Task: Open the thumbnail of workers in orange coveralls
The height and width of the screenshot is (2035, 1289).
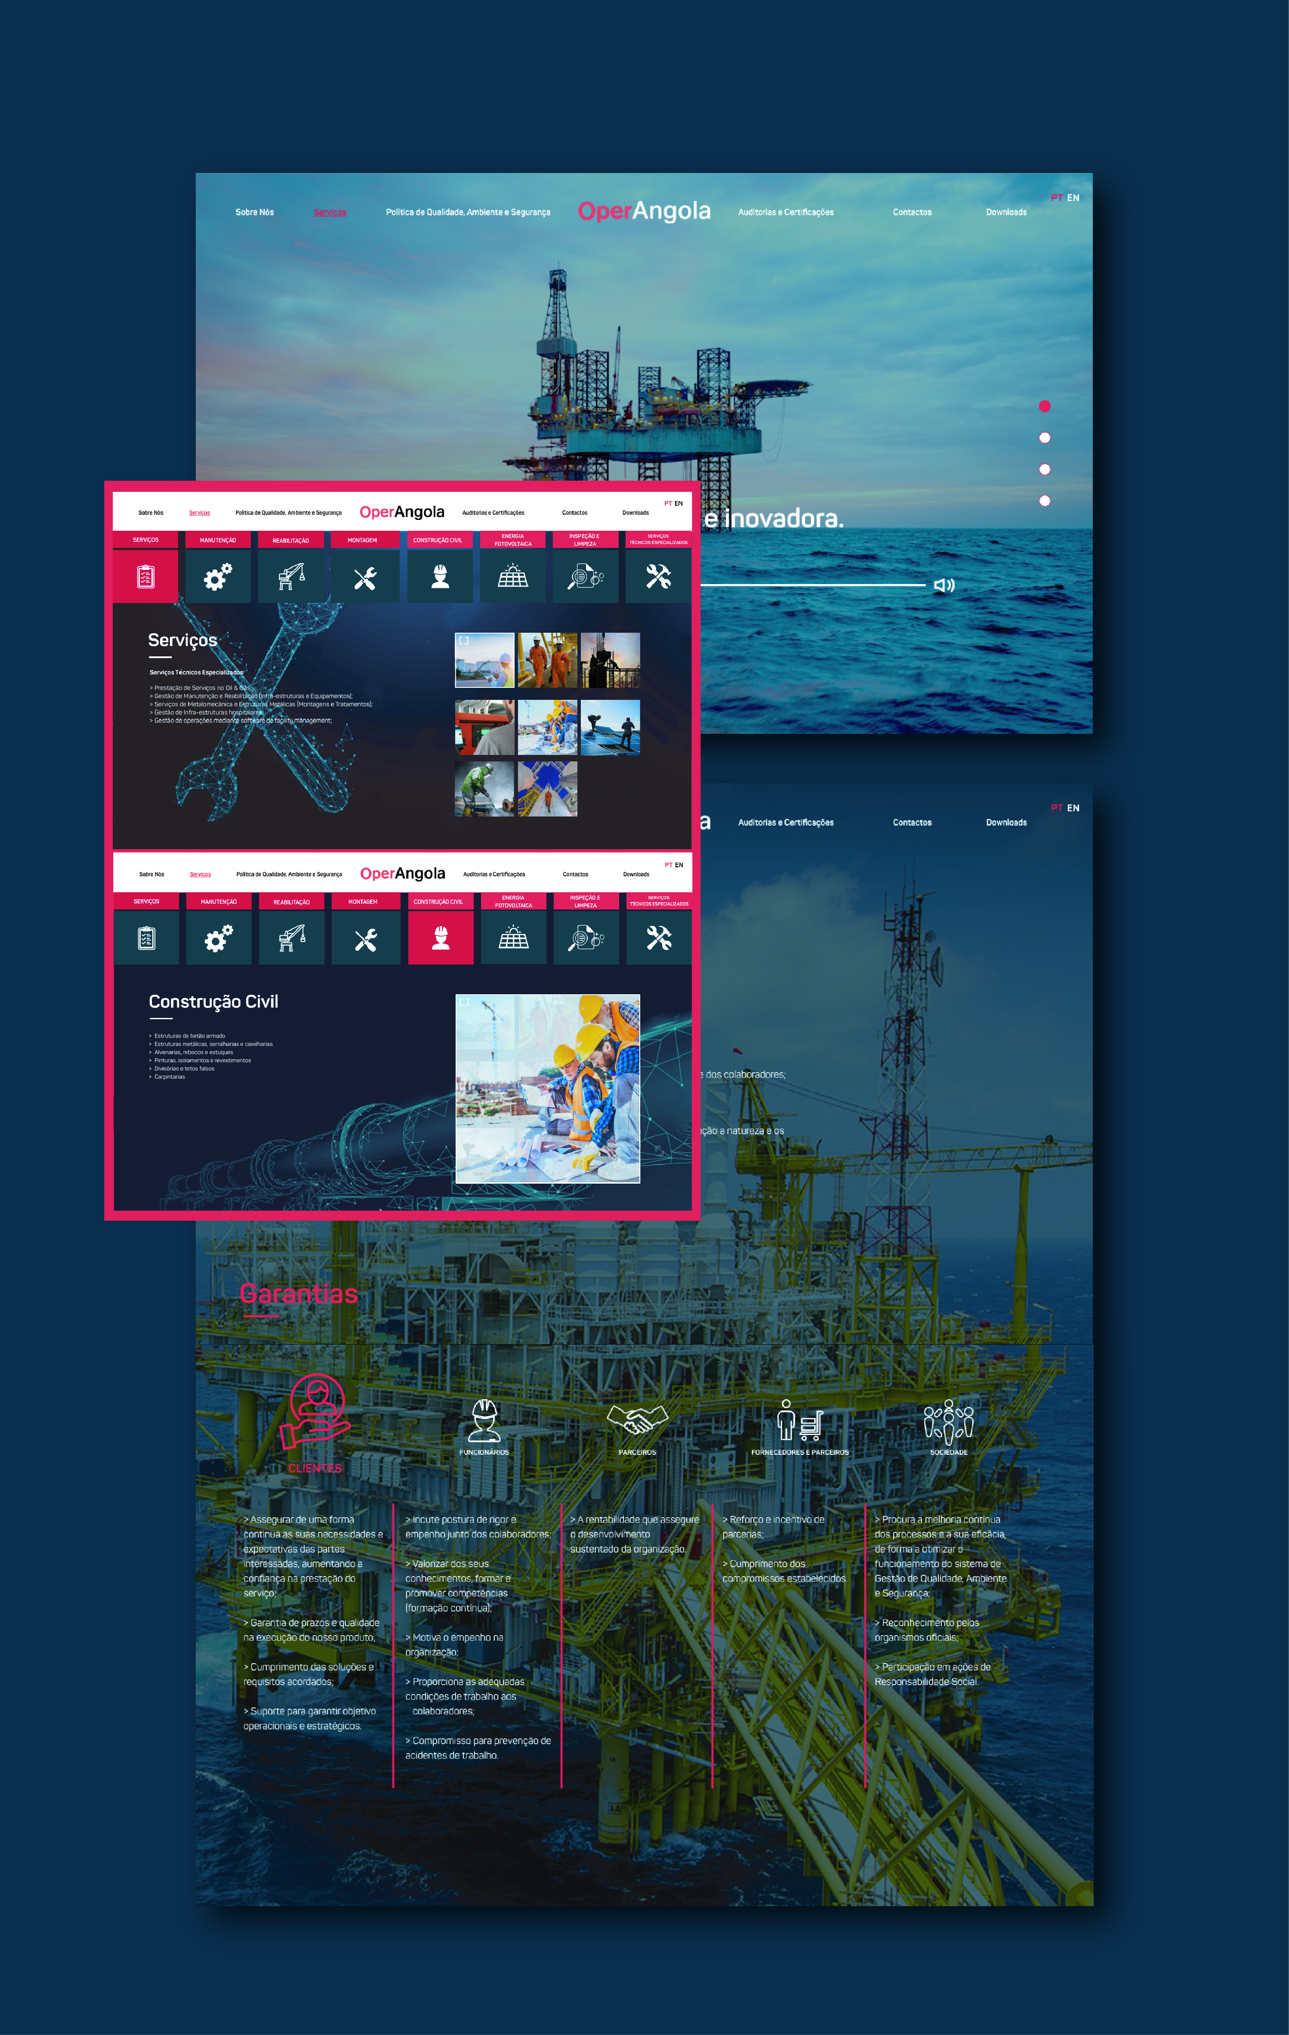Action: coord(547,660)
